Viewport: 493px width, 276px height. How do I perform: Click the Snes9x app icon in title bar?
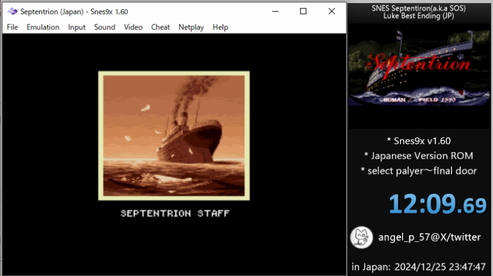tap(12, 12)
